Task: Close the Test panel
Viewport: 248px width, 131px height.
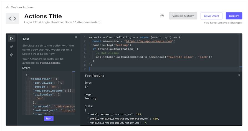Action: point(76,37)
